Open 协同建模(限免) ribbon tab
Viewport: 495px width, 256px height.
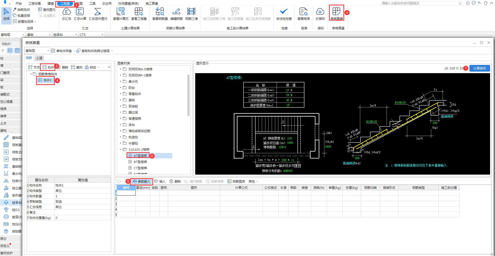pyautogui.click(x=128, y=4)
